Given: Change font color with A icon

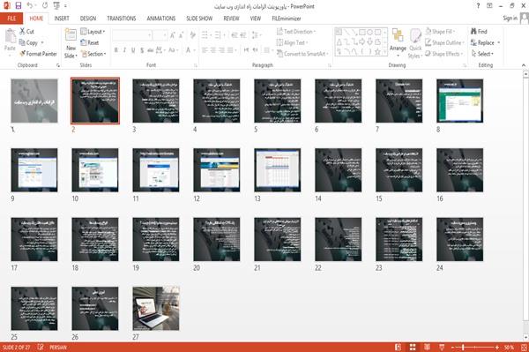Looking at the screenshot, I should pyautogui.click(x=189, y=50).
